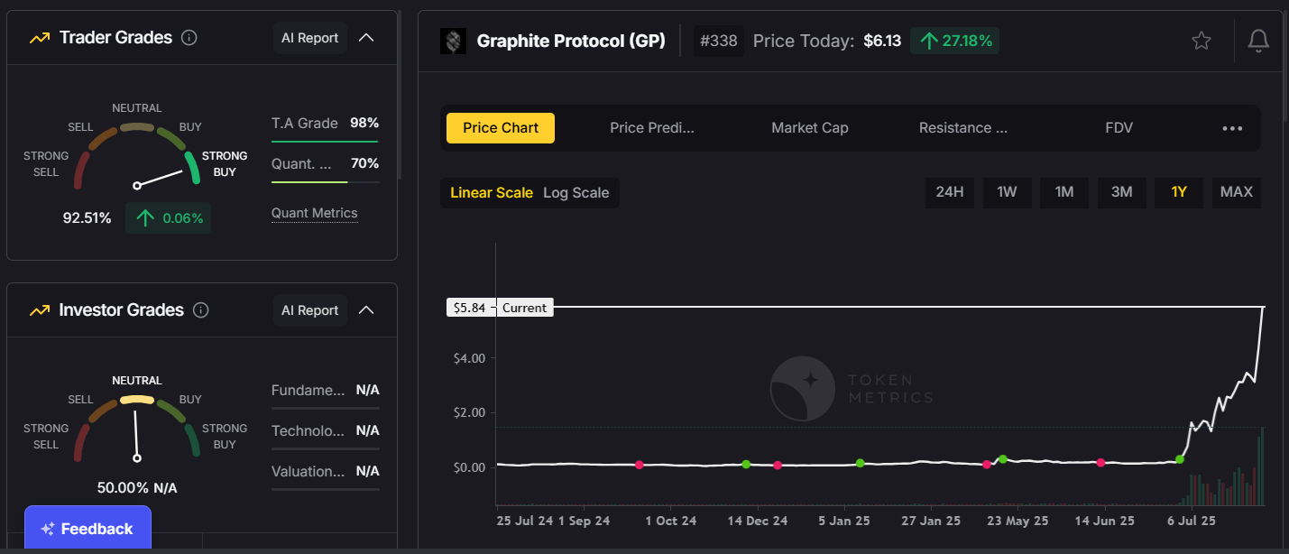1289x554 pixels.
Task: Click the $6.13 price today value
Action: coord(882,41)
